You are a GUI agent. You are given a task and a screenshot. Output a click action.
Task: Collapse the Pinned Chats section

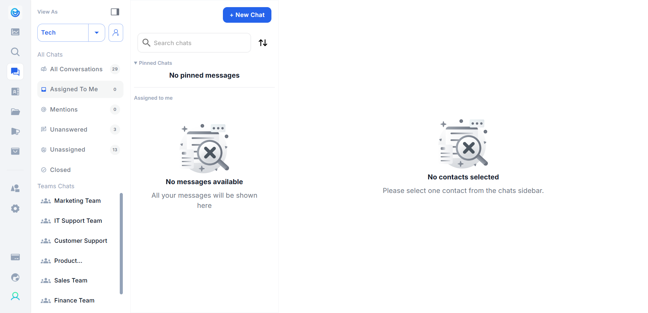point(136,63)
